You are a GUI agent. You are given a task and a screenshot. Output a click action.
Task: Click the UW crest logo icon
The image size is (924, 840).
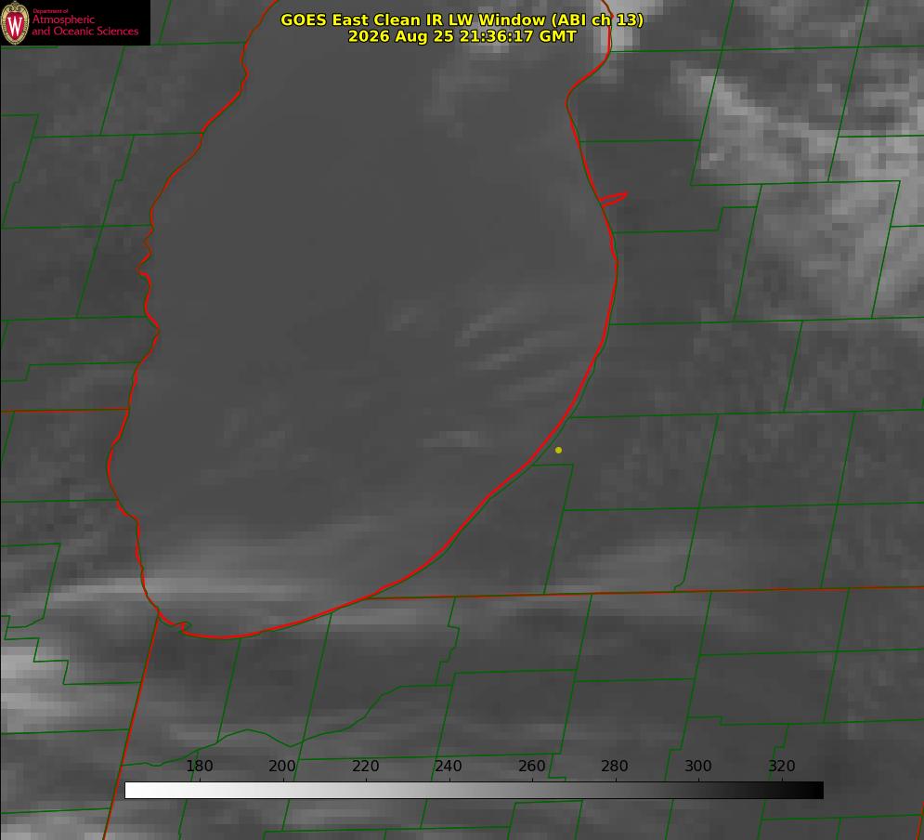click(x=15, y=22)
